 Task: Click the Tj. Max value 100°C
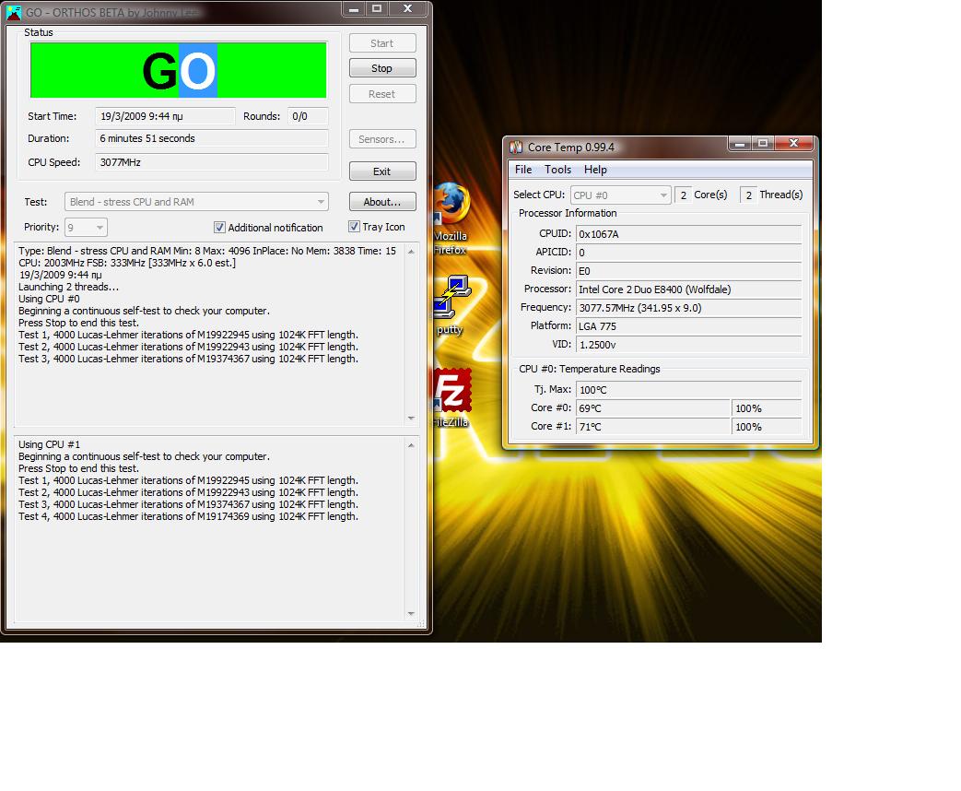click(x=689, y=390)
